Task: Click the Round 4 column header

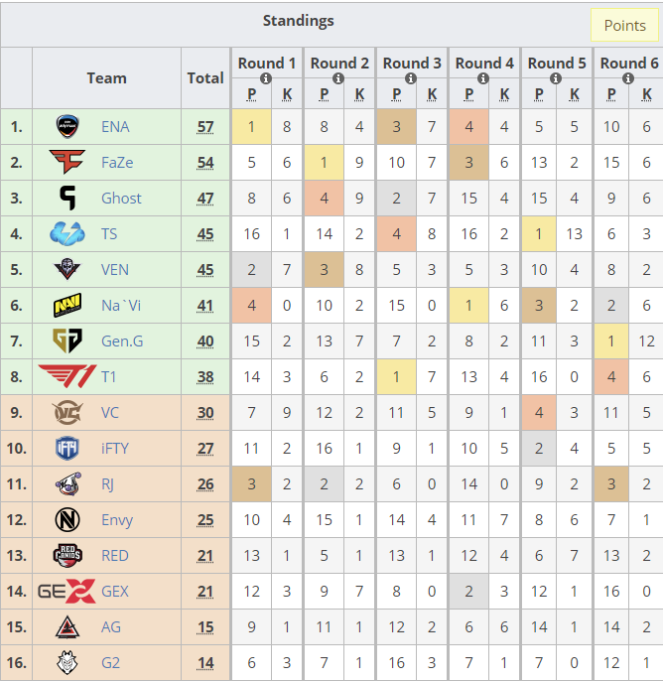Action: point(484,63)
